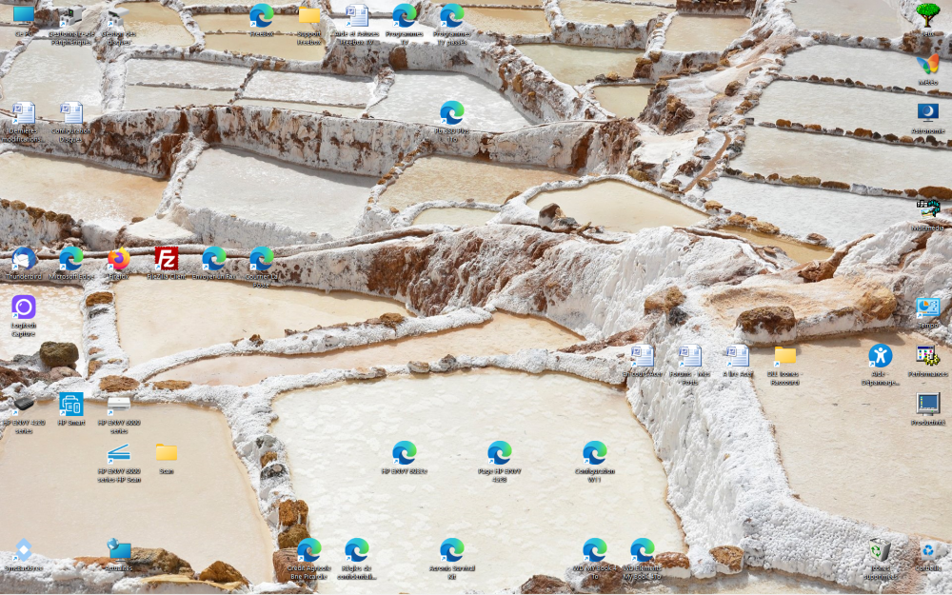The height and width of the screenshot is (595, 952).
Task: Click the Ce PC computer icon
Action: pyautogui.click(x=24, y=15)
